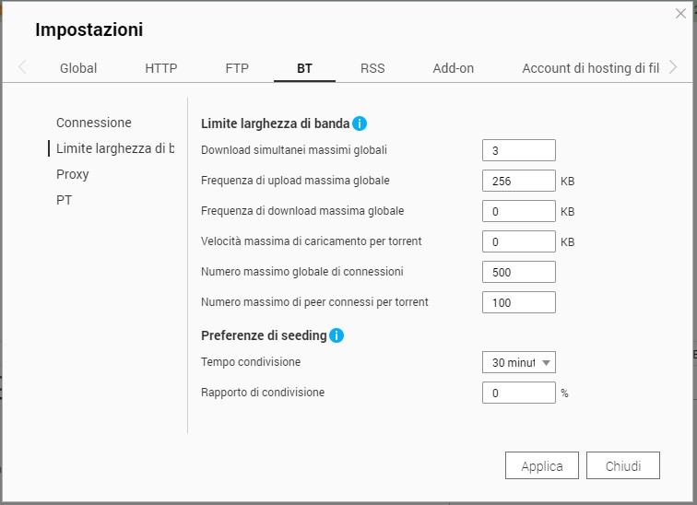Switch to the Global tab
The height and width of the screenshot is (505, 697).
(78, 68)
